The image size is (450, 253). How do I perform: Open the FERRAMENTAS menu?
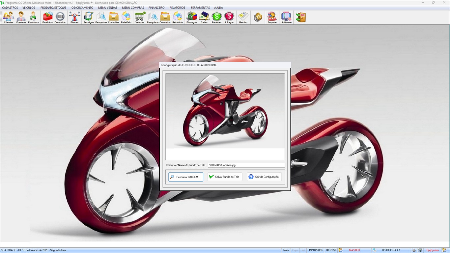(x=200, y=8)
